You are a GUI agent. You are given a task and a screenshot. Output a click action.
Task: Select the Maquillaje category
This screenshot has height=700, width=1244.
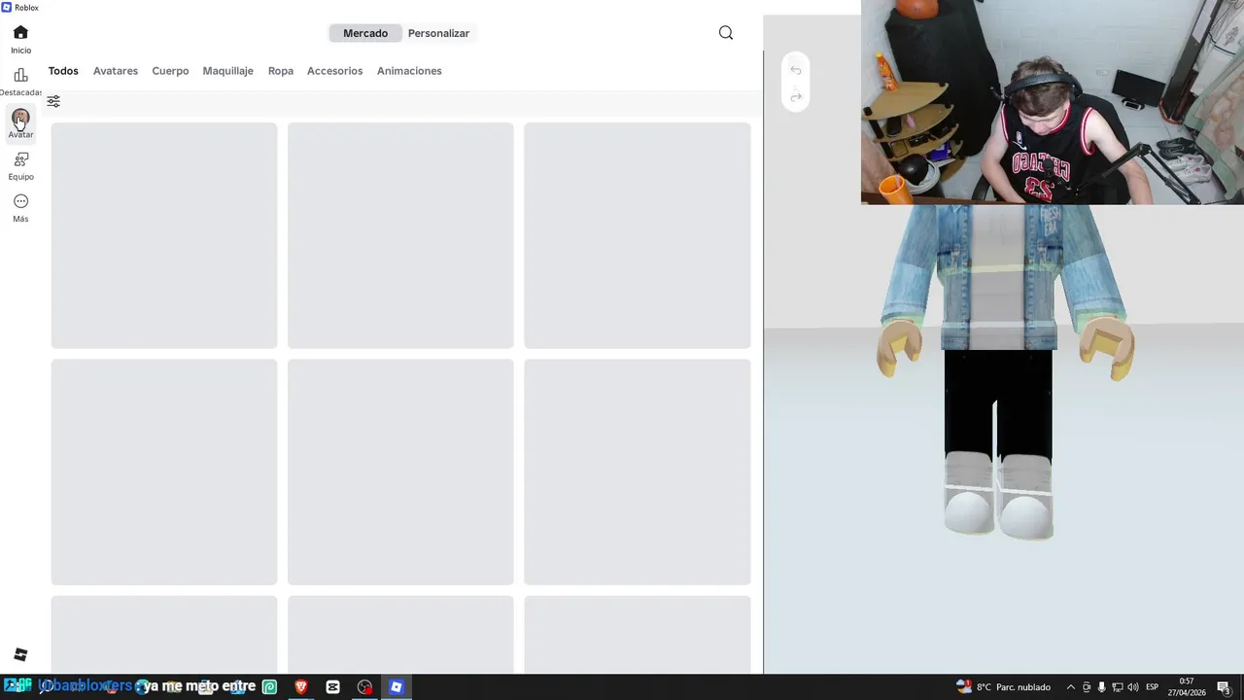point(227,71)
